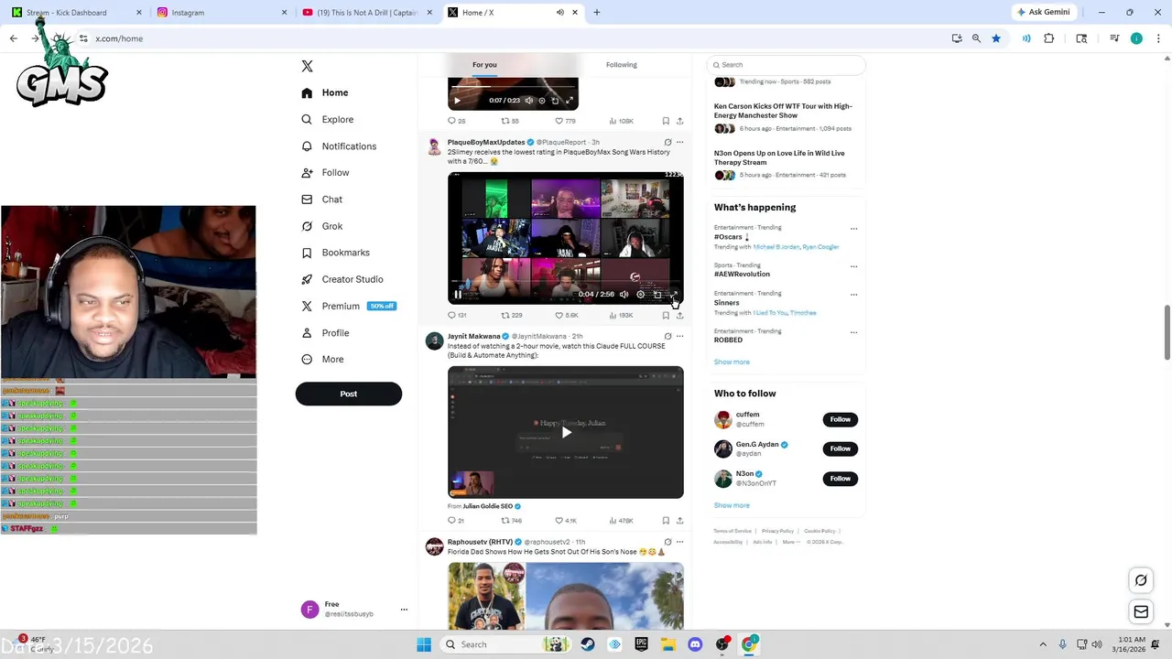Open Grok action on PlaqueBoyMaxUpdates post

(667, 143)
